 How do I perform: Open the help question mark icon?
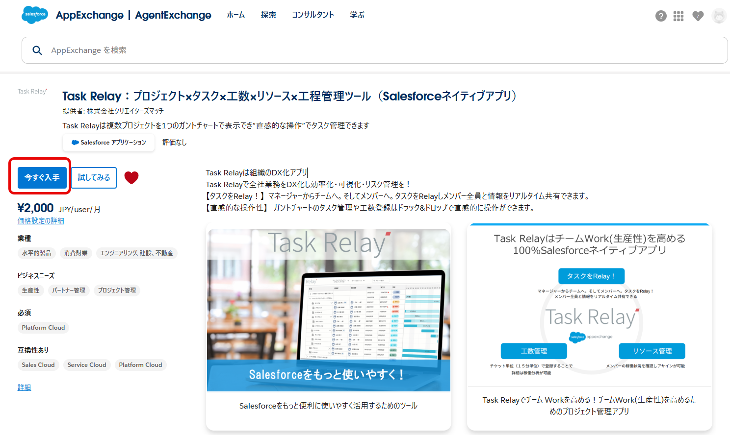tap(661, 16)
